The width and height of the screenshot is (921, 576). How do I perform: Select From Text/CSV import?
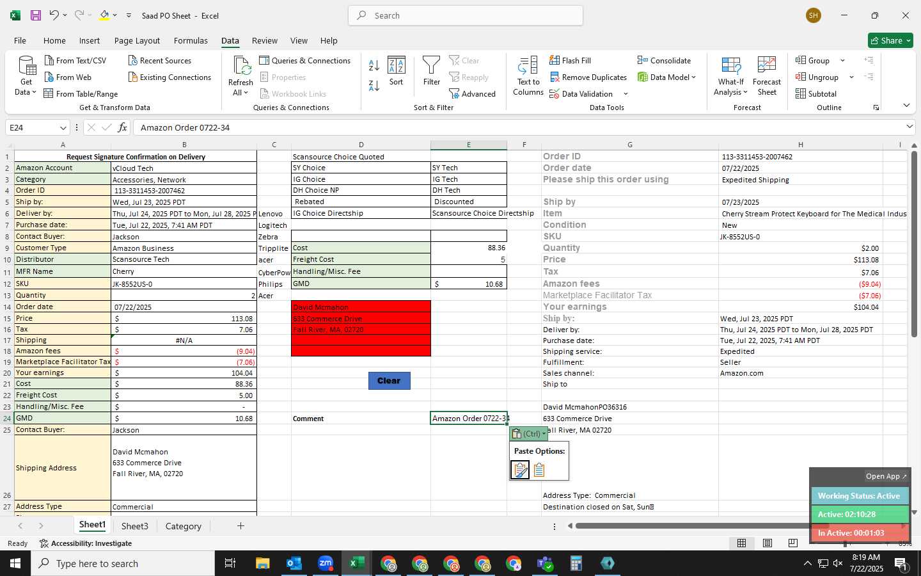point(75,60)
